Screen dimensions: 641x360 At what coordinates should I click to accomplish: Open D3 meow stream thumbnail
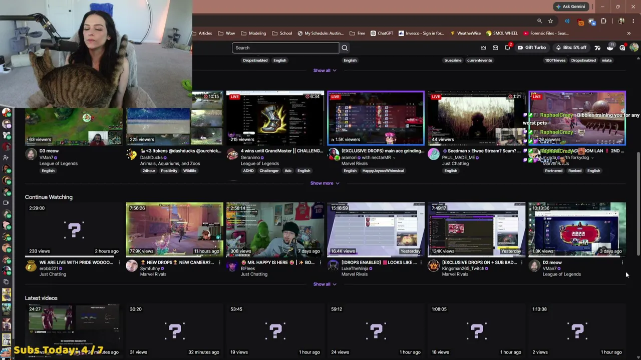click(74, 126)
